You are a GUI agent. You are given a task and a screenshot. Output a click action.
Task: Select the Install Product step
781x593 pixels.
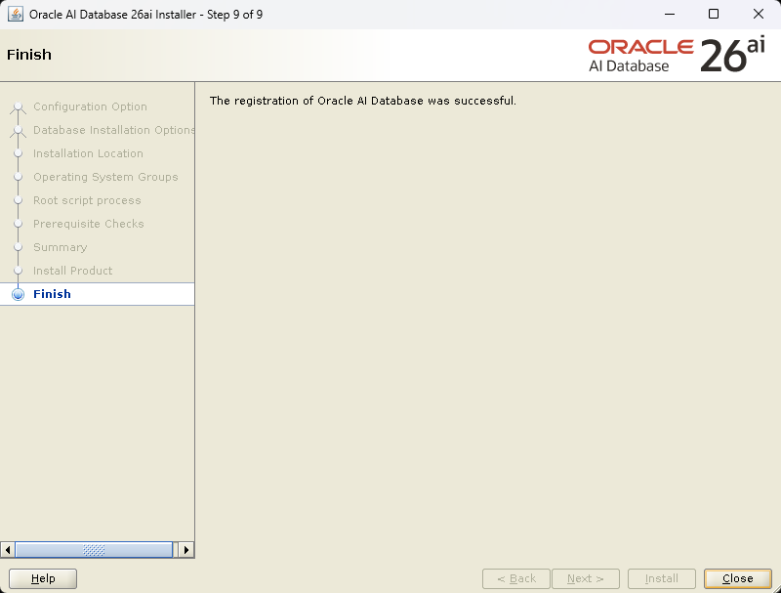pos(72,271)
